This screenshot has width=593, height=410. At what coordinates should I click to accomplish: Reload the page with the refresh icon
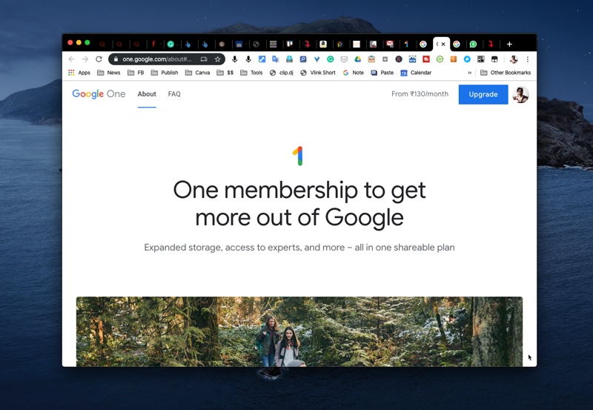pos(99,59)
